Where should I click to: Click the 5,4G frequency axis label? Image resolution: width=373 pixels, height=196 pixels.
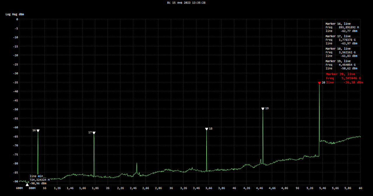pos(323,188)
